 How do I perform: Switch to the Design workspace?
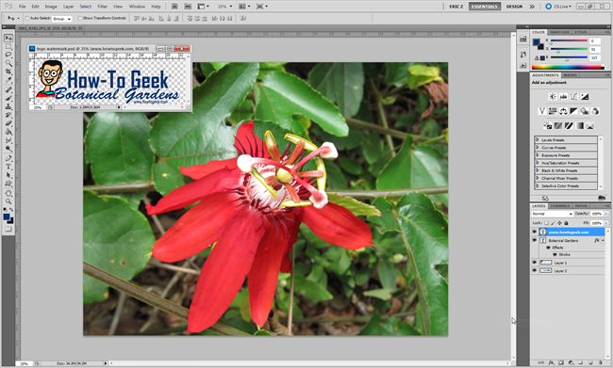pos(514,7)
